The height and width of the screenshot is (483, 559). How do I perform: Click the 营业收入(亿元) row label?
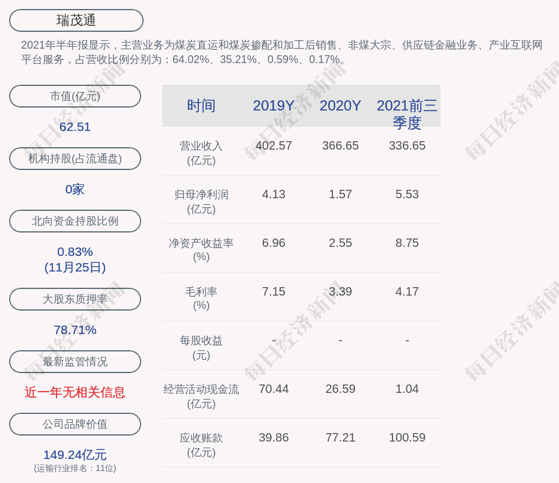201,153
